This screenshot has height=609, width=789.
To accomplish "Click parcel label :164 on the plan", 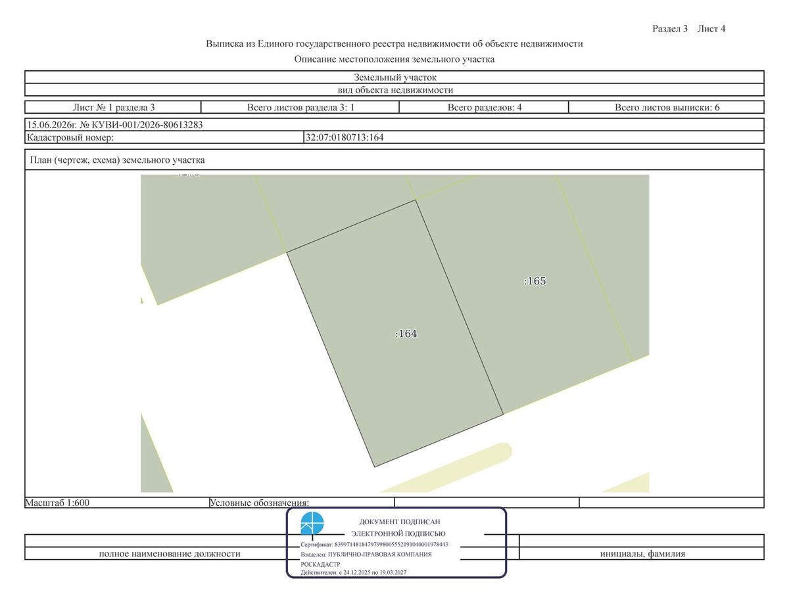I will click(406, 334).
